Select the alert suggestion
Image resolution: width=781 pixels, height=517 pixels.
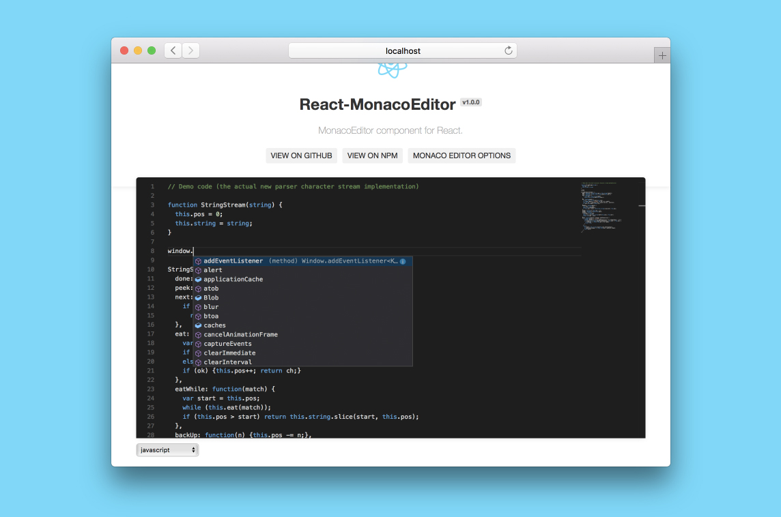coord(303,270)
